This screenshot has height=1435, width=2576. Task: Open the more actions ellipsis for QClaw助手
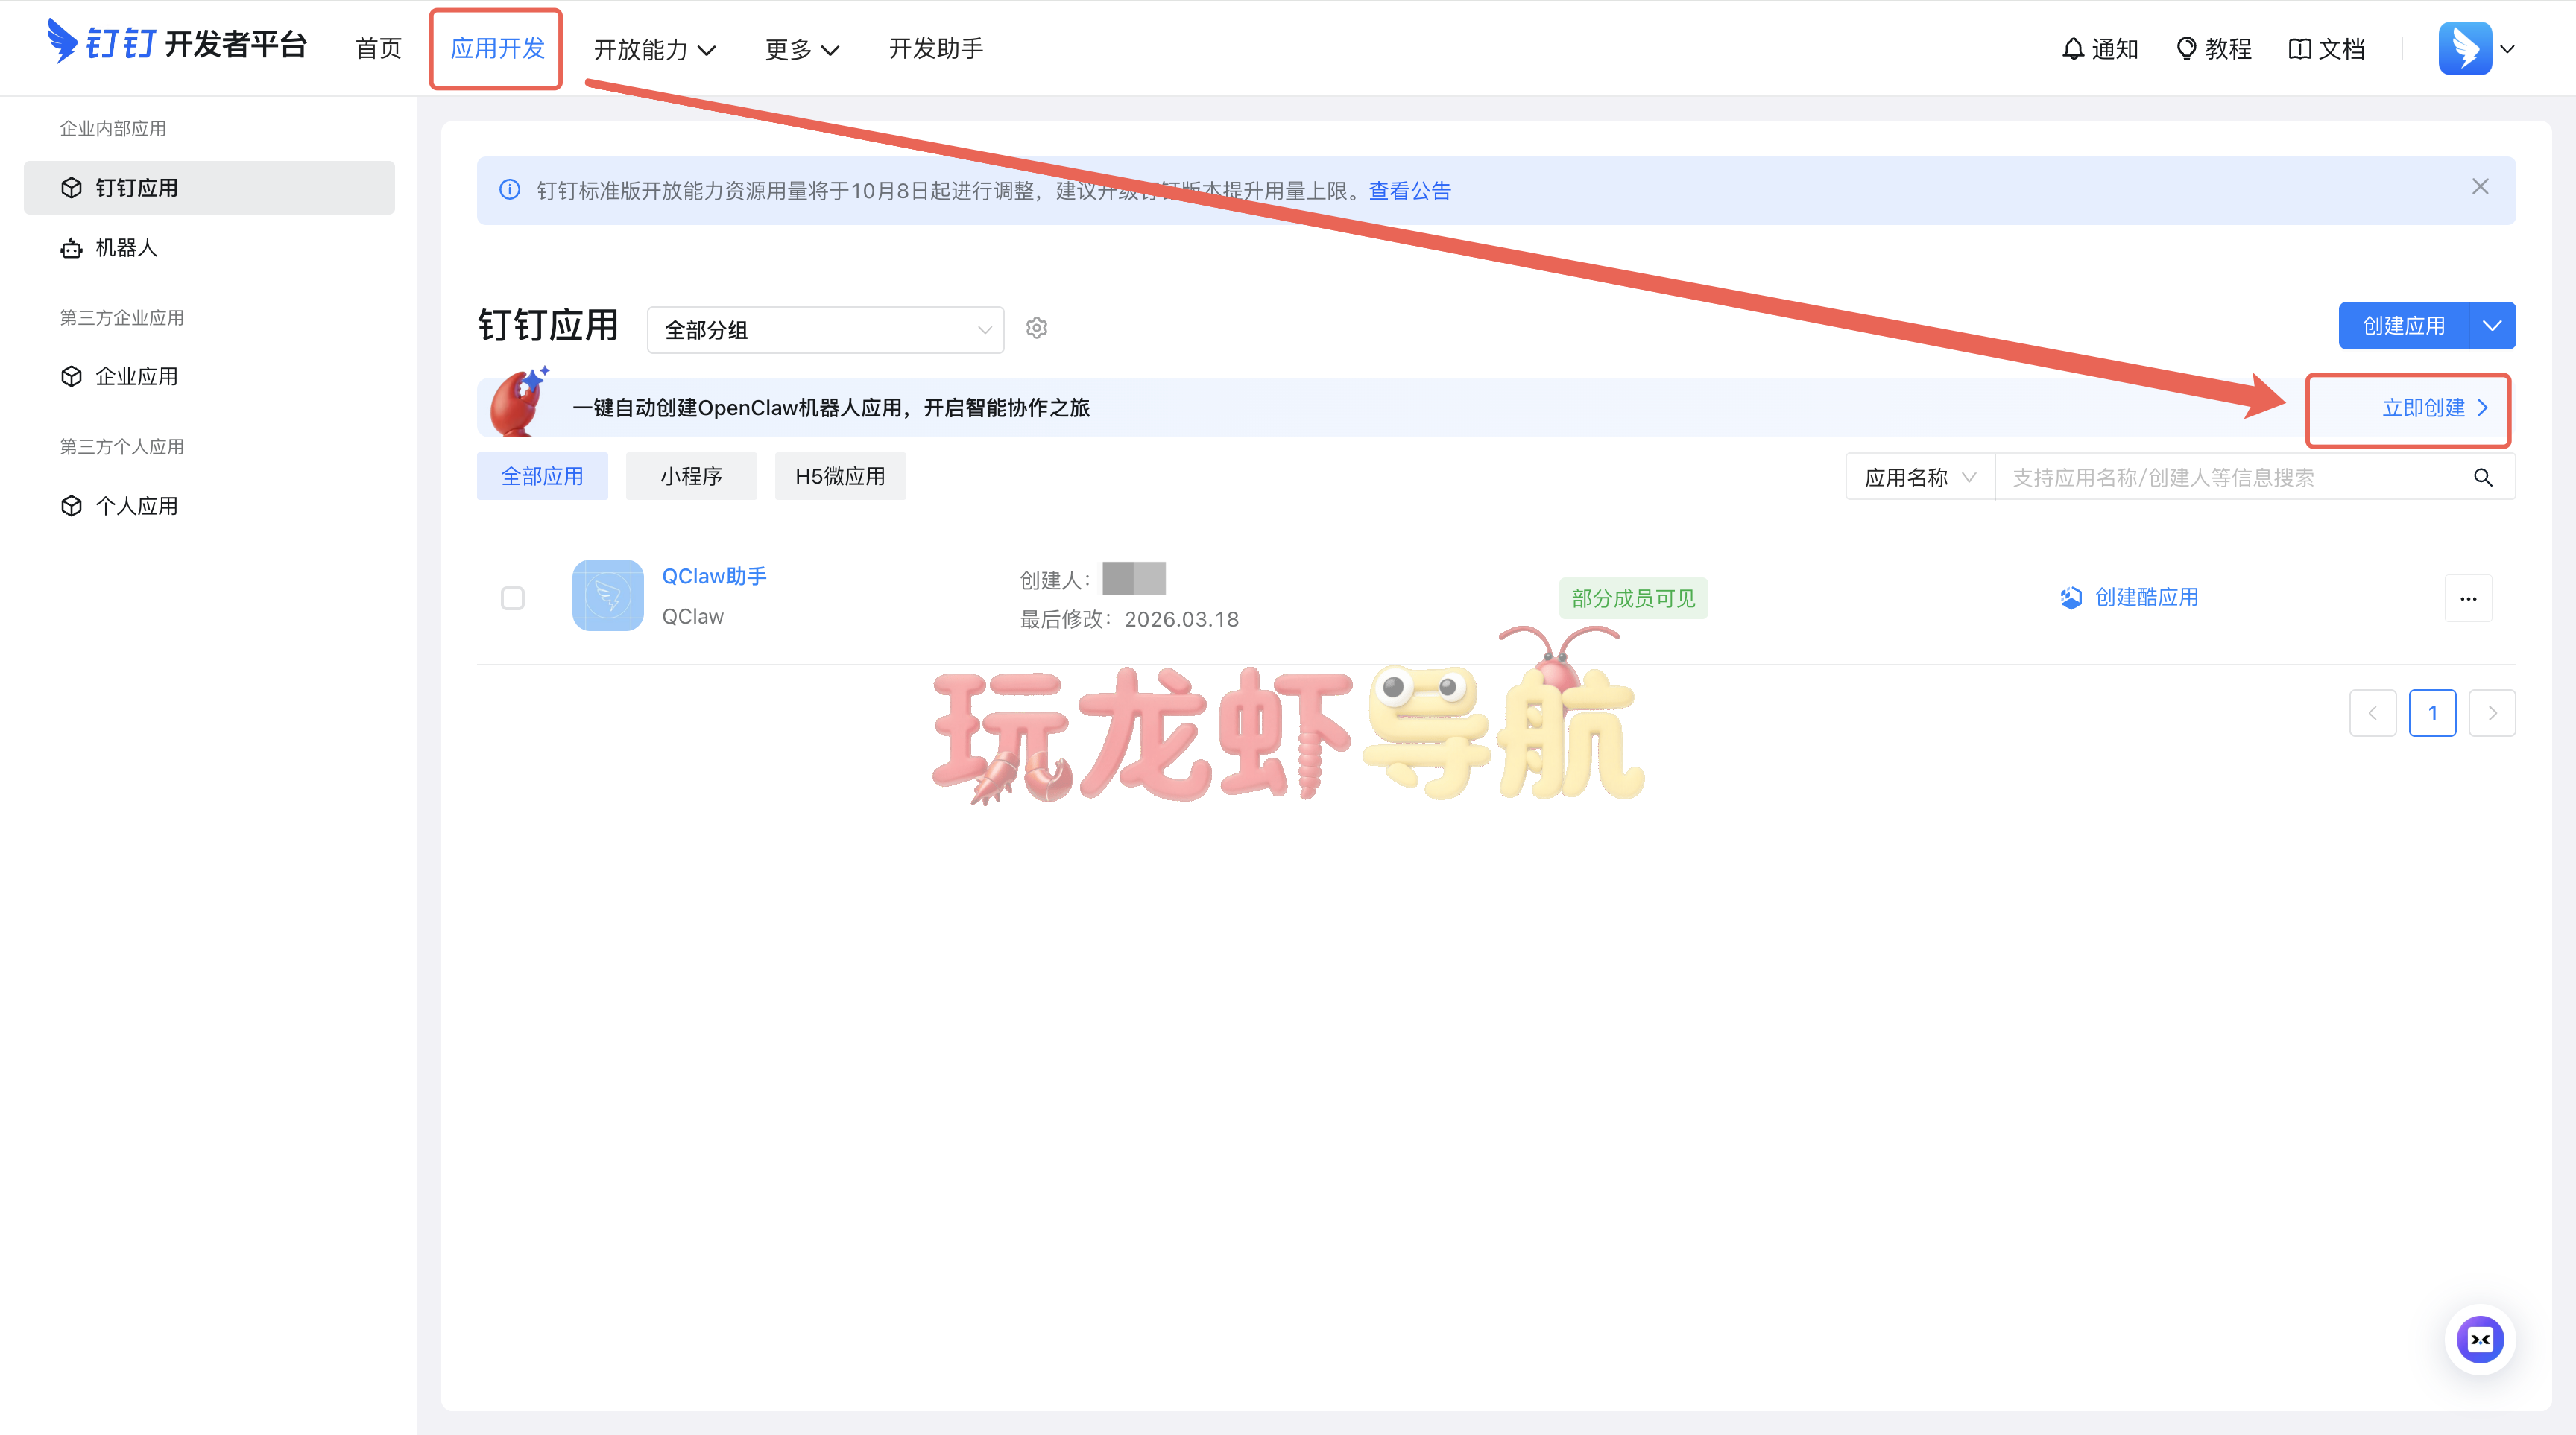(x=2468, y=598)
